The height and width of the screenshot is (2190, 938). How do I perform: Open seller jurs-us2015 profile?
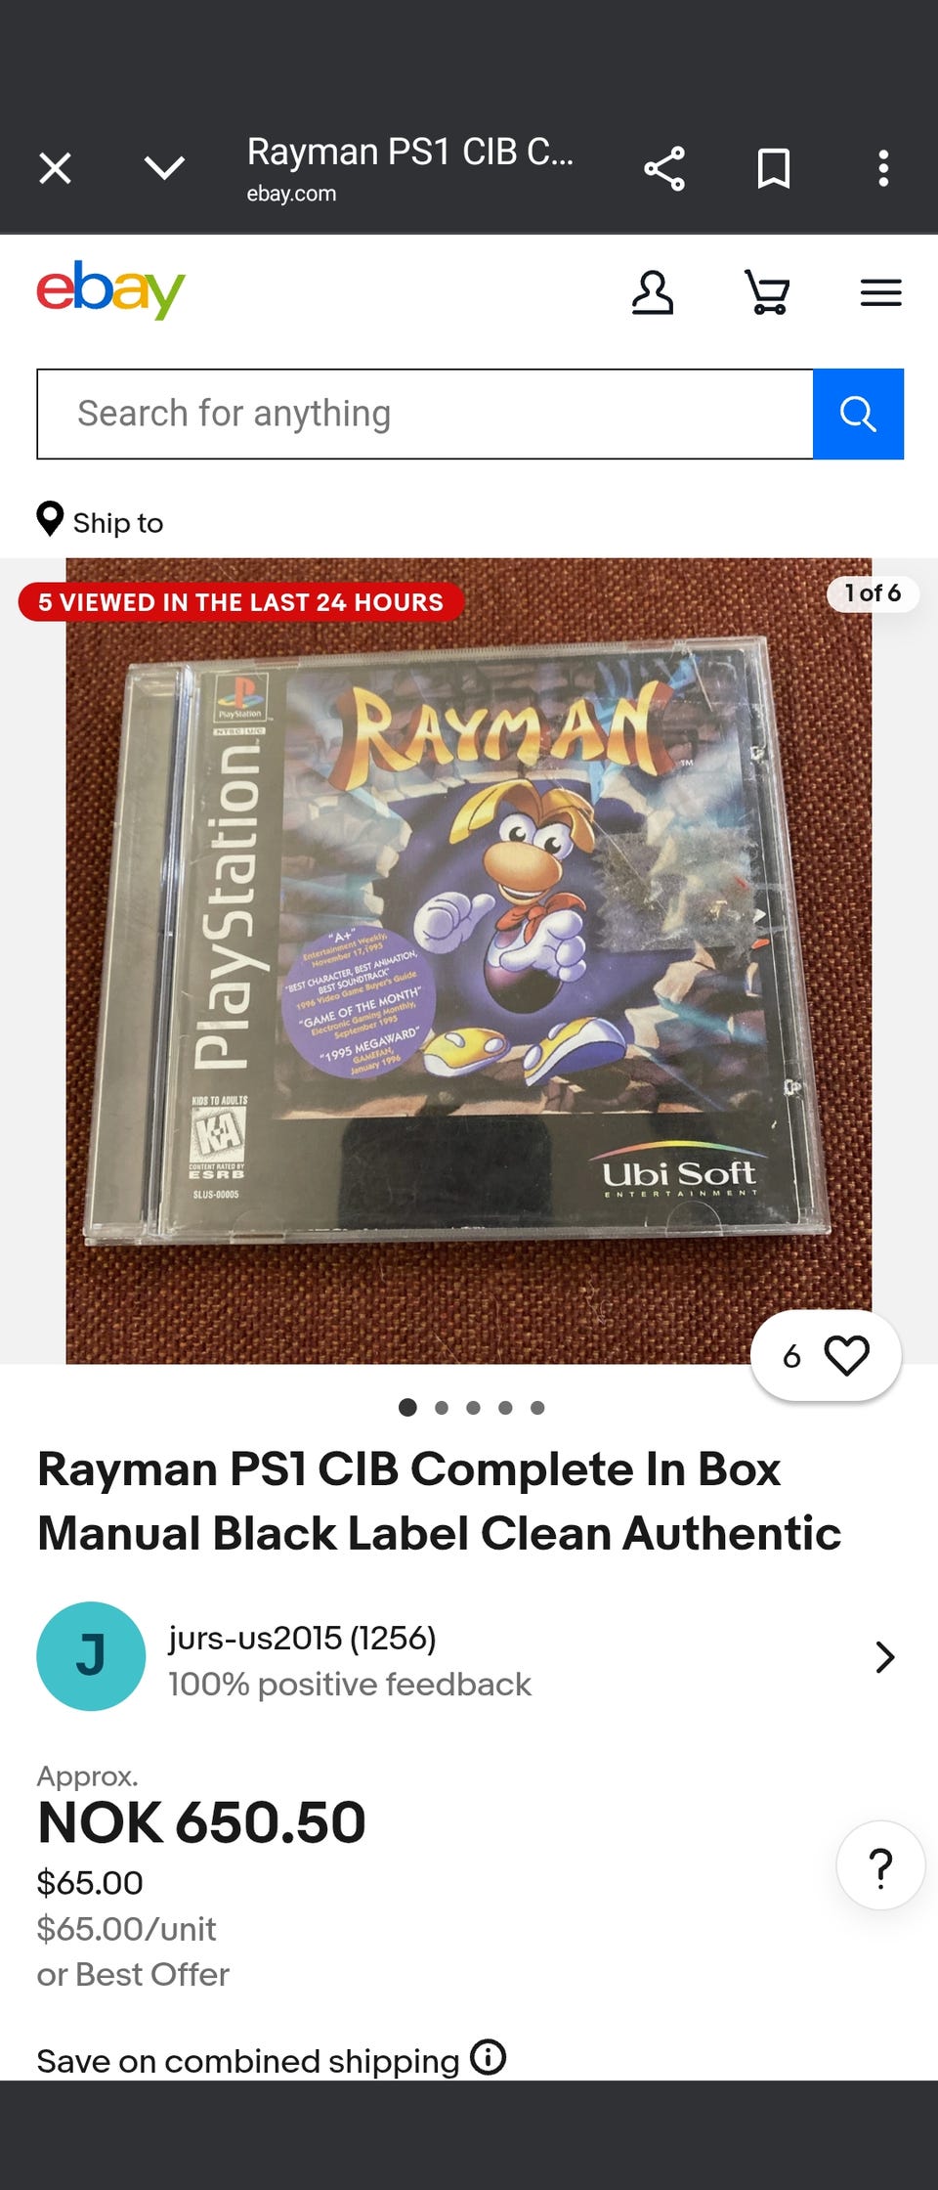(302, 1638)
